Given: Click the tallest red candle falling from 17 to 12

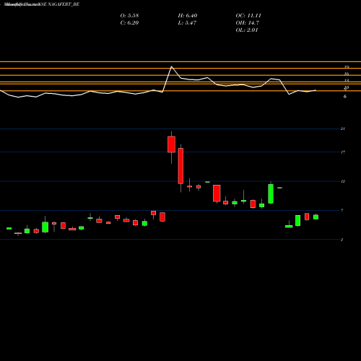Looking at the screenshot, I should [x=180, y=166].
